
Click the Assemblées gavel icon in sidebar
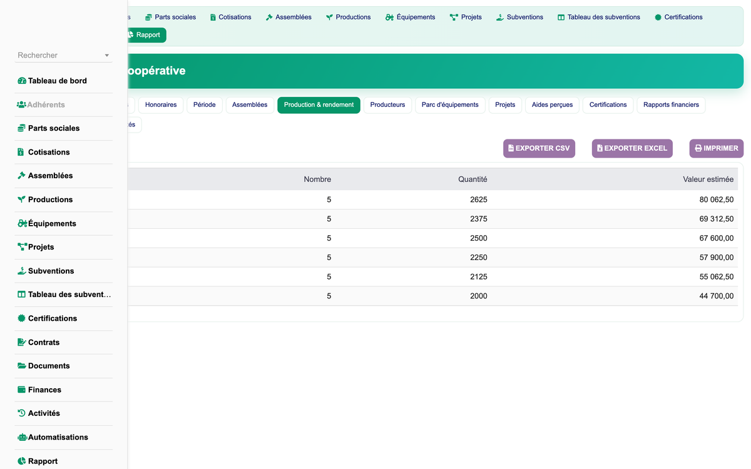click(22, 176)
